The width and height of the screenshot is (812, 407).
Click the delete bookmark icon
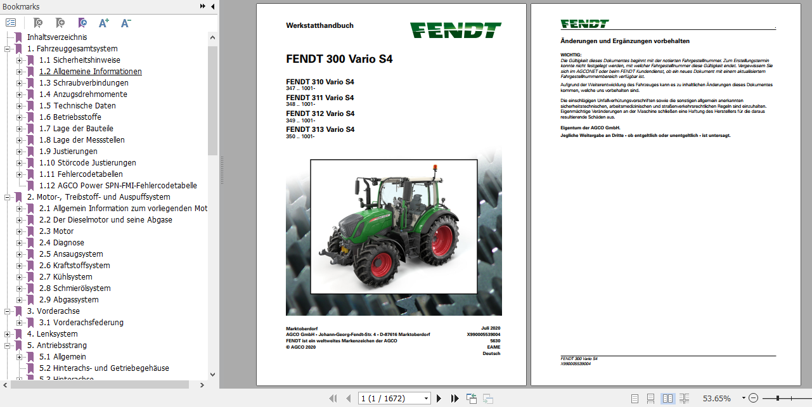[38, 23]
